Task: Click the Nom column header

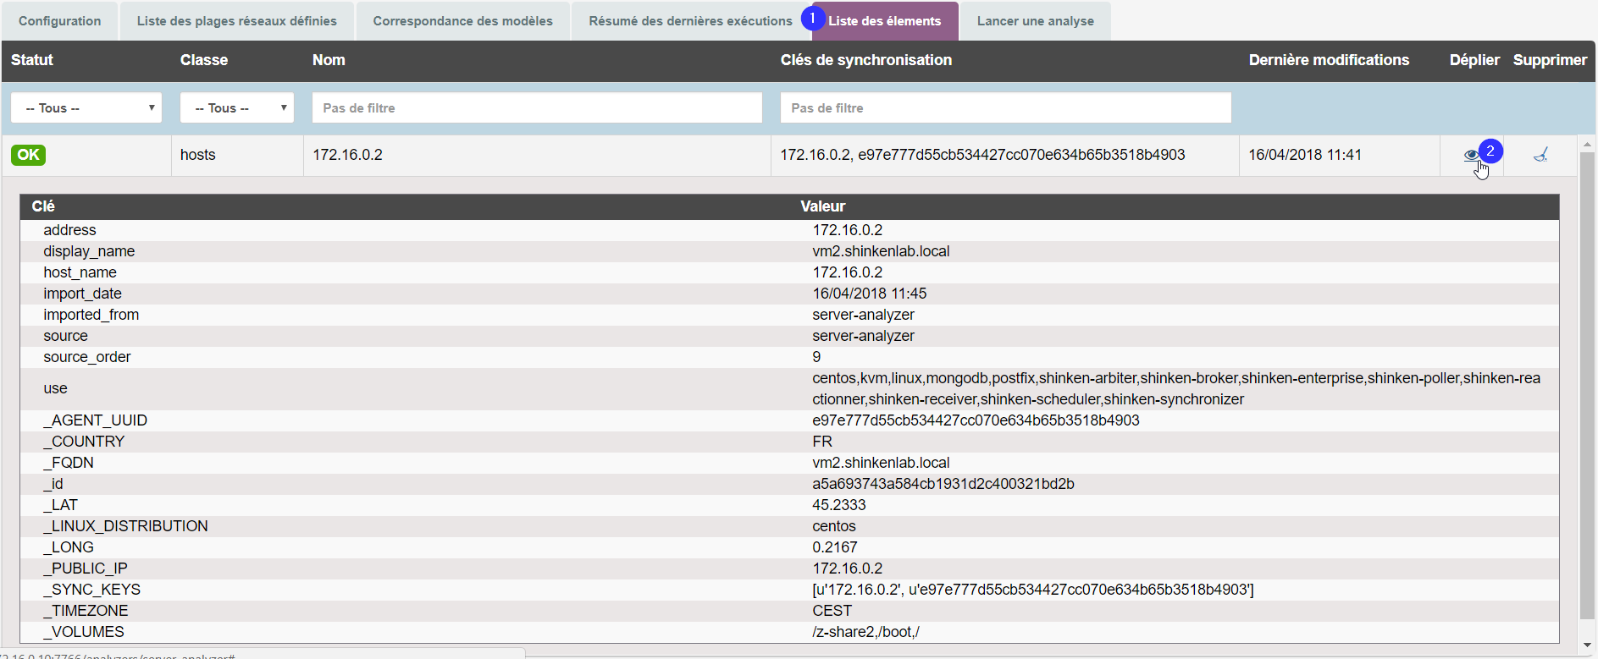Action: click(329, 60)
